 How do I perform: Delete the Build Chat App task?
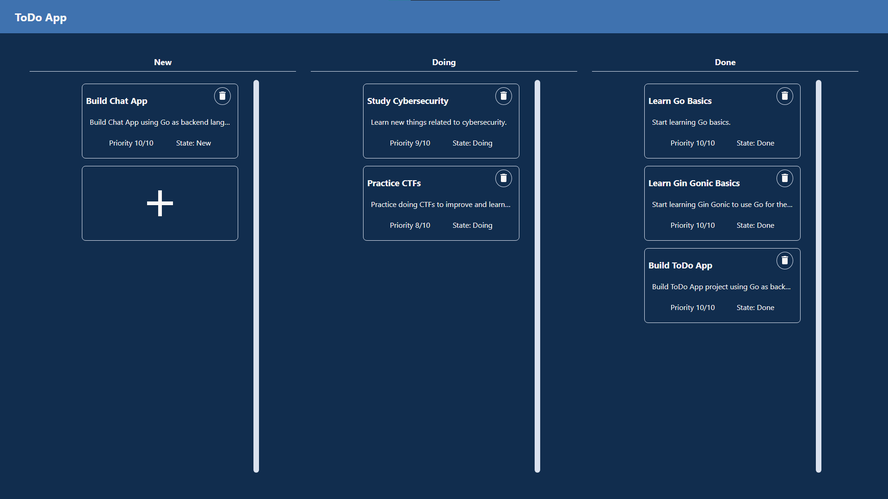click(222, 96)
